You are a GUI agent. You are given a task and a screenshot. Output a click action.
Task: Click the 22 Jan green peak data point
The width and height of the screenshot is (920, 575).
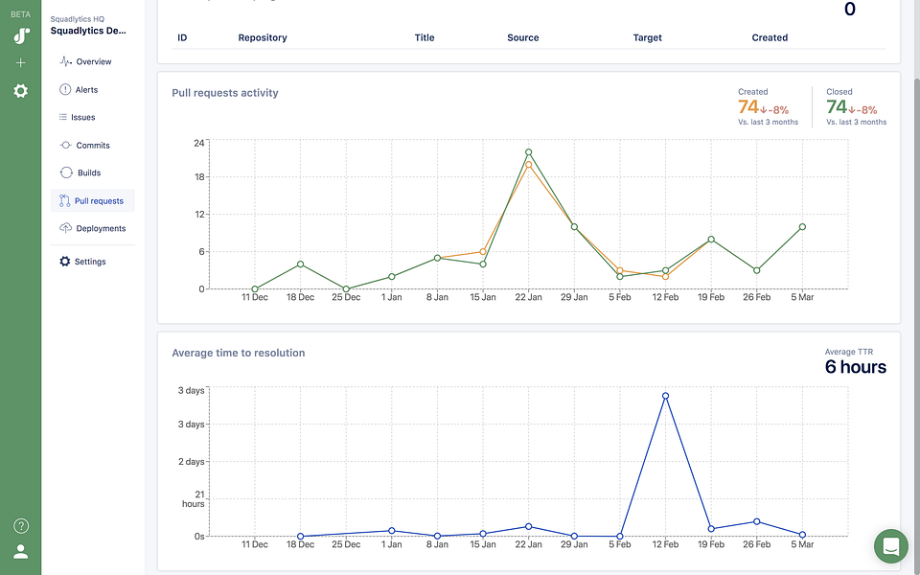(x=529, y=152)
